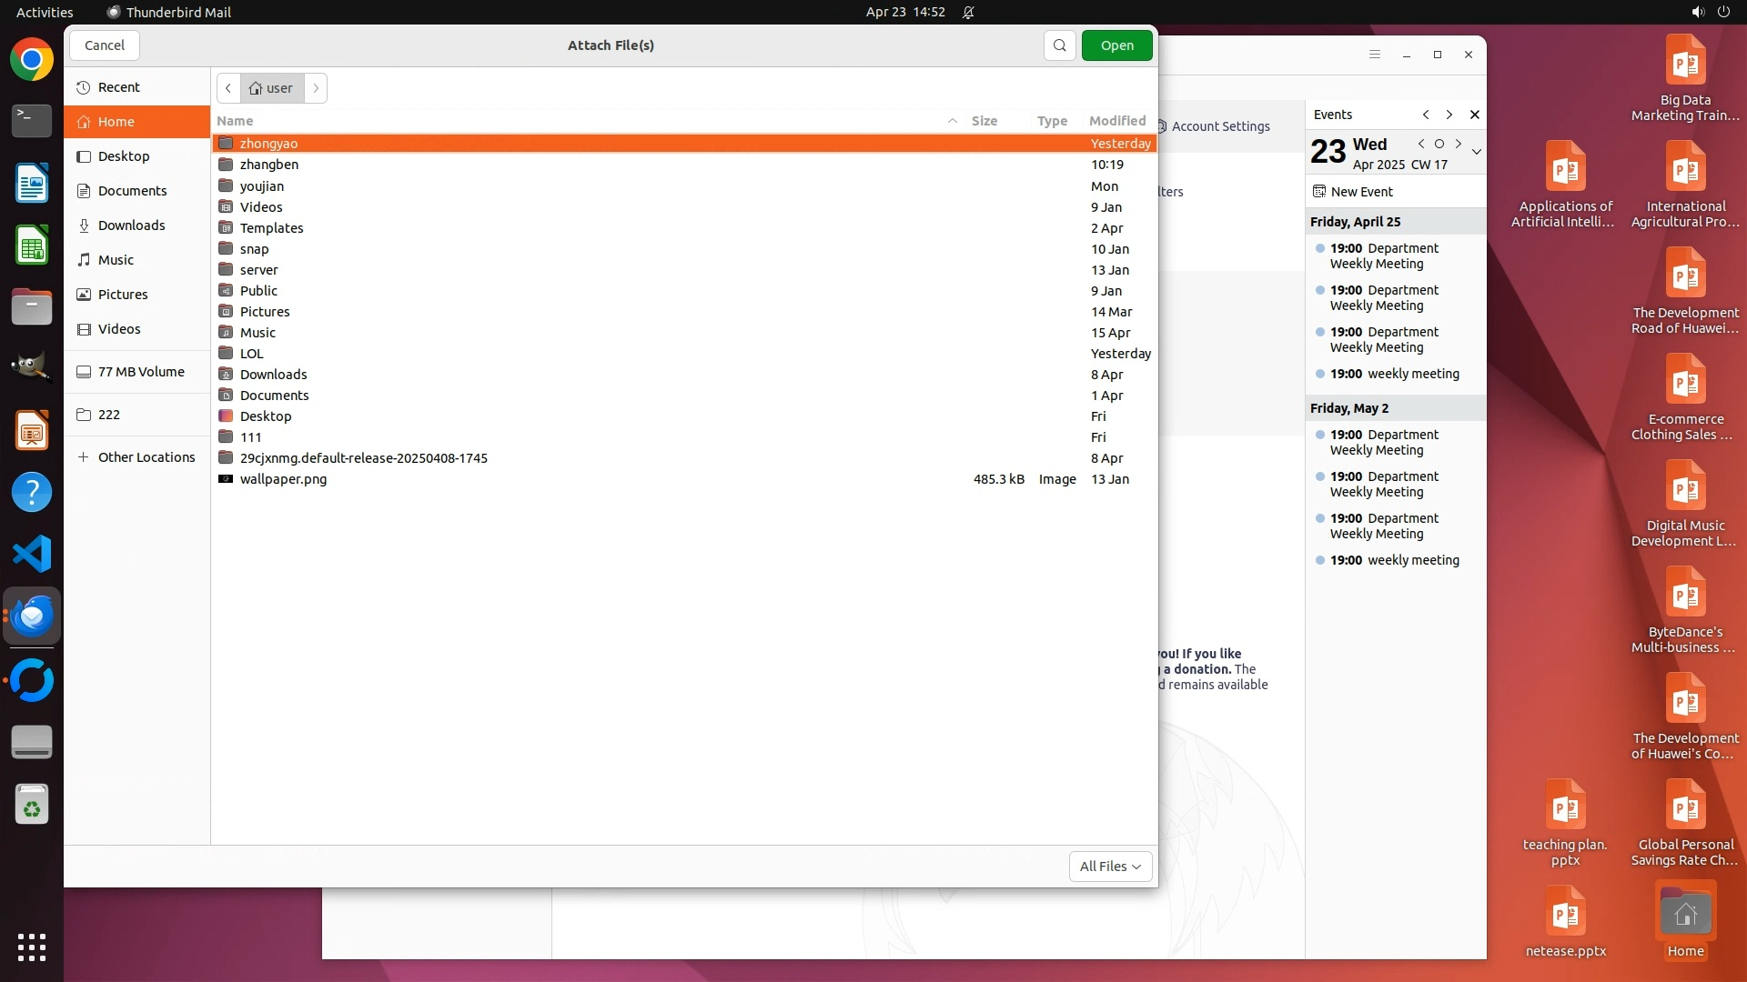Expand the mini-calendar chevron below Events
The image size is (1747, 982).
click(x=1477, y=152)
